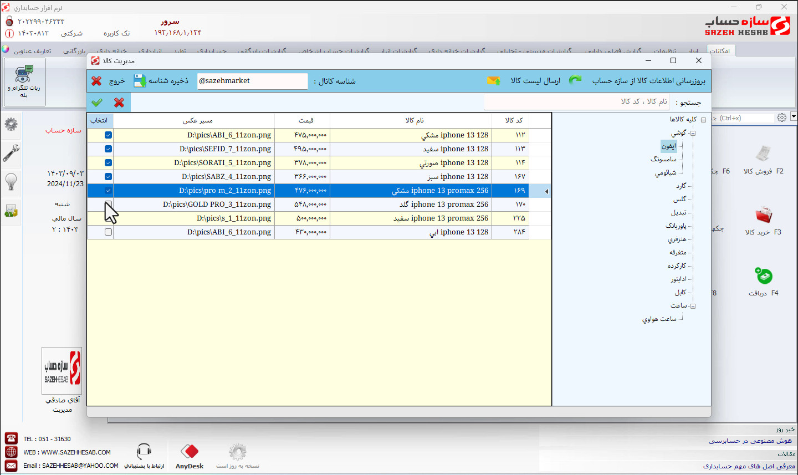The image size is (798, 475).
Task: Check the checkbox for product code ۲۸۴
Action: point(108,232)
